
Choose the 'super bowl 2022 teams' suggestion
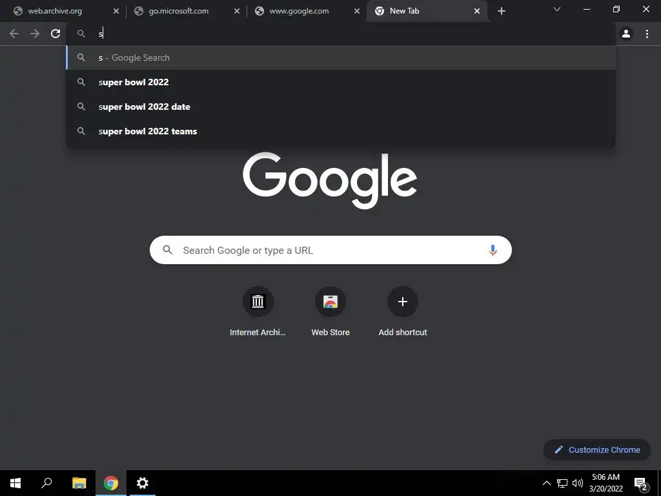pyautogui.click(x=341, y=131)
